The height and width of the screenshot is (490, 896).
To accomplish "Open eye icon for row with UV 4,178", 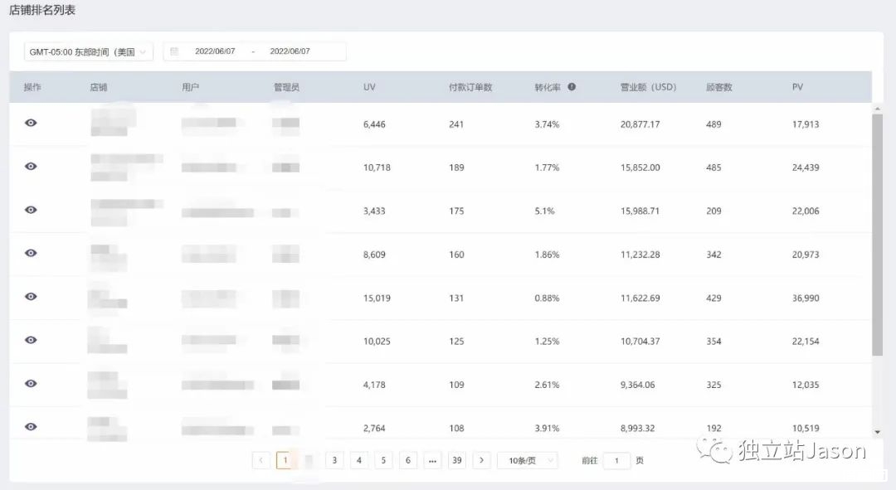I will [31, 383].
